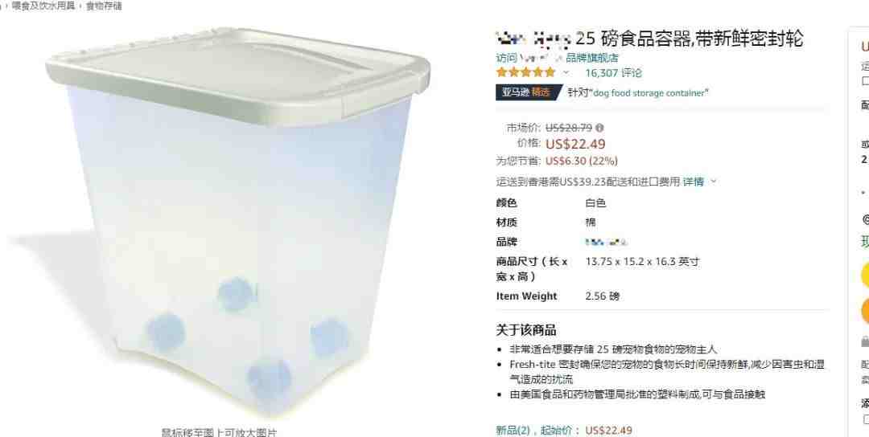Click the yellow add-to-cart button at right edge
This screenshot has height=437, width=869.
[x=865, y=276]
